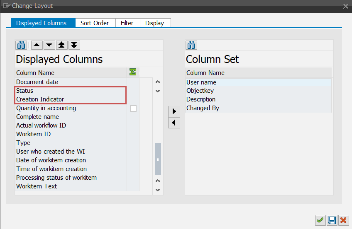Switch to the Sort Order tab

[x=95, y=23]
